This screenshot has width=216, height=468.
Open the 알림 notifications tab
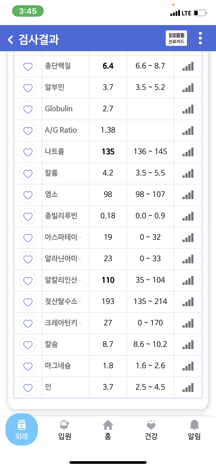point(194,430)
